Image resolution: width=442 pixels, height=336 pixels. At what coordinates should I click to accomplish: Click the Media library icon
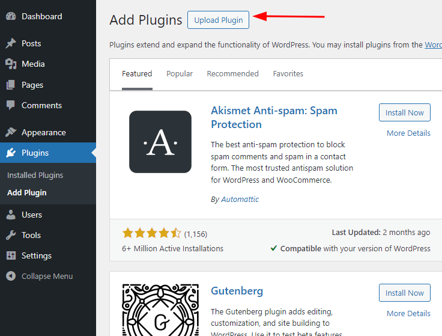click(11, 64)
